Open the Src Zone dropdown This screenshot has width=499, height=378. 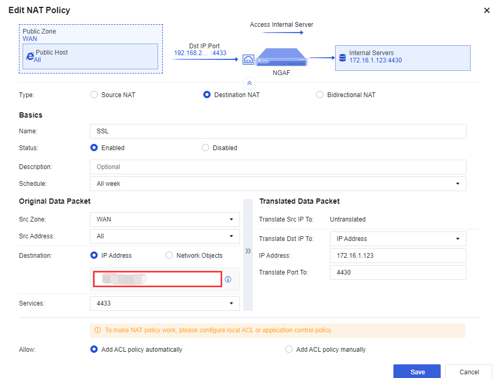[165, 219]
